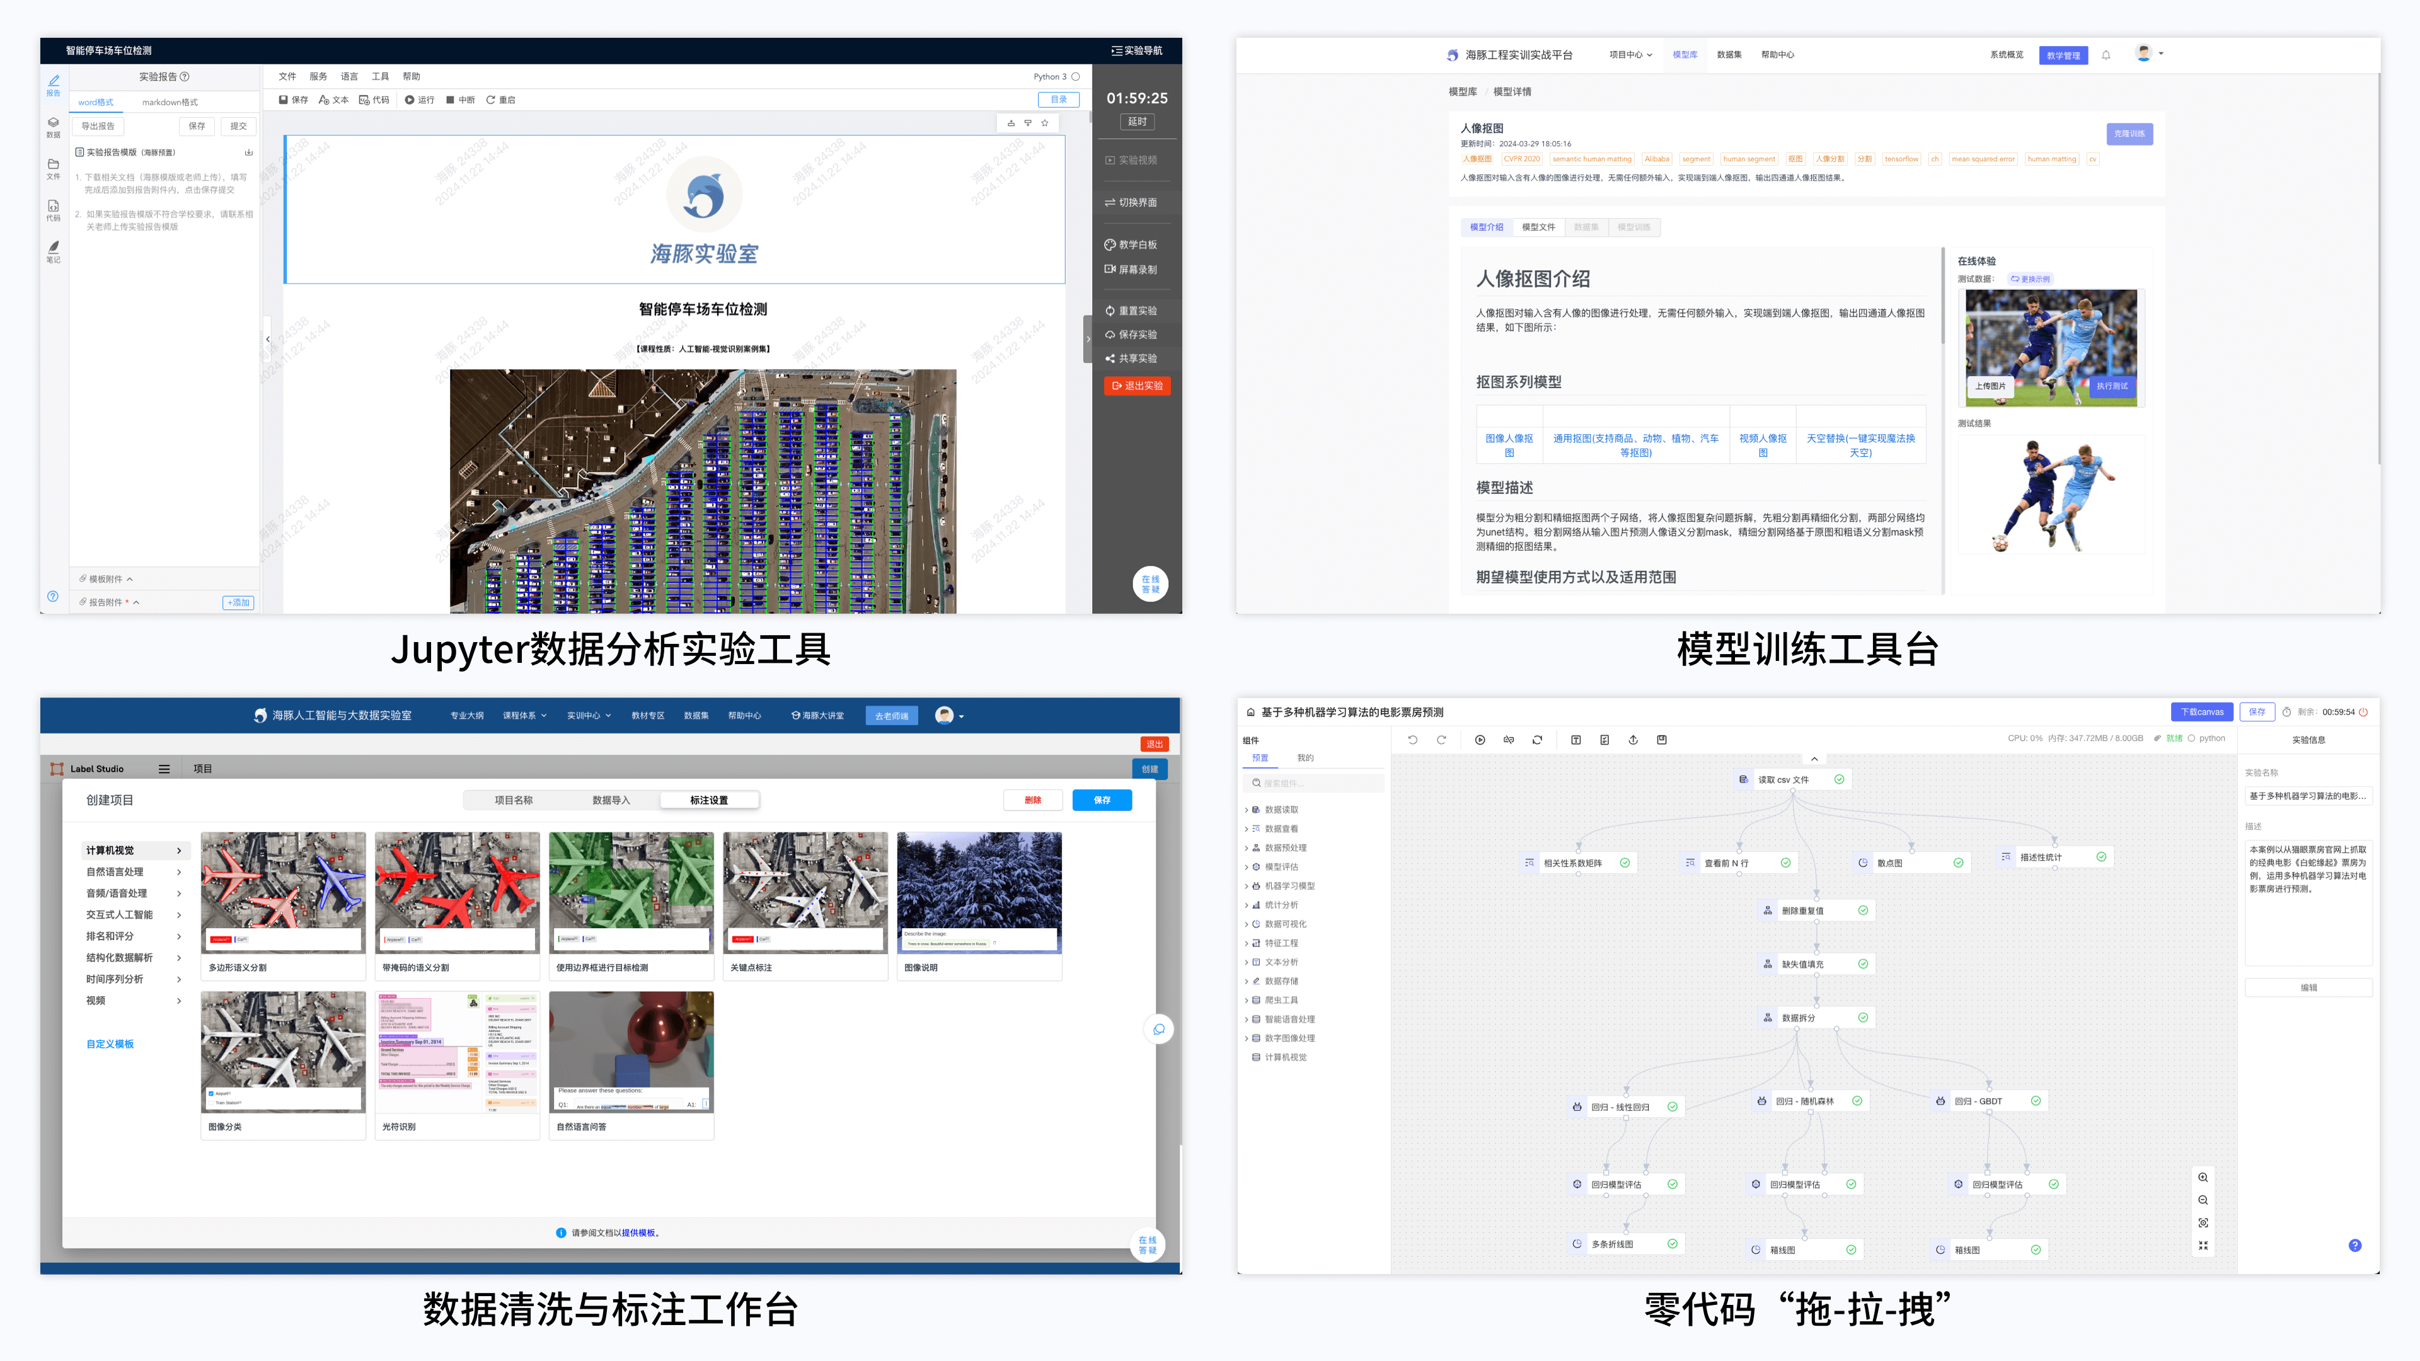
Task: Click the text T icon in canvas toolbar
Action: 1576,740
